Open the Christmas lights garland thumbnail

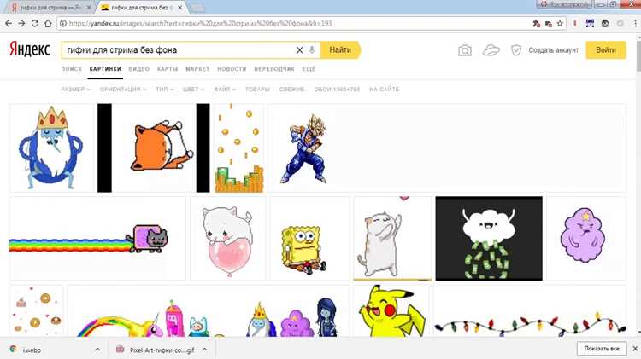click(x=530, y=311)
